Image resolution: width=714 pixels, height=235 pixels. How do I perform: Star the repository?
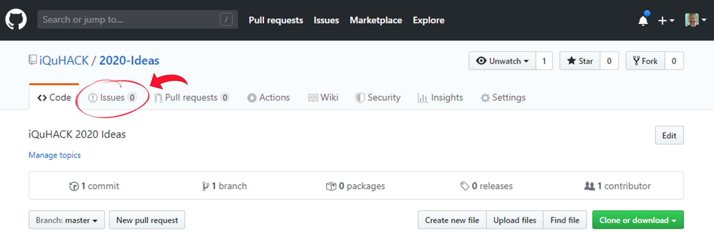(580, 61)
